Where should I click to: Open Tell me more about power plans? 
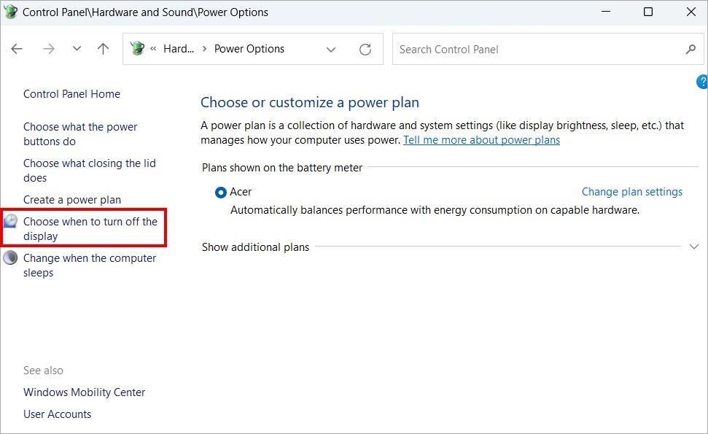click(x=481, y=140)
